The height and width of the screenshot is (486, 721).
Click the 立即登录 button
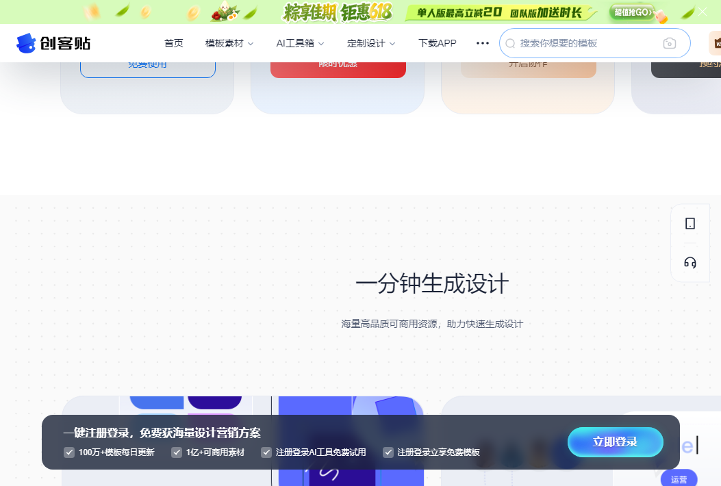[616, 442]
